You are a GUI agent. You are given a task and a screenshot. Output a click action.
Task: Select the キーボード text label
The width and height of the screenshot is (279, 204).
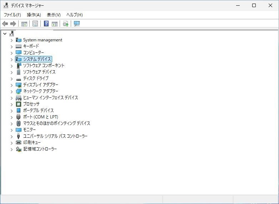(x=31, y=46)
